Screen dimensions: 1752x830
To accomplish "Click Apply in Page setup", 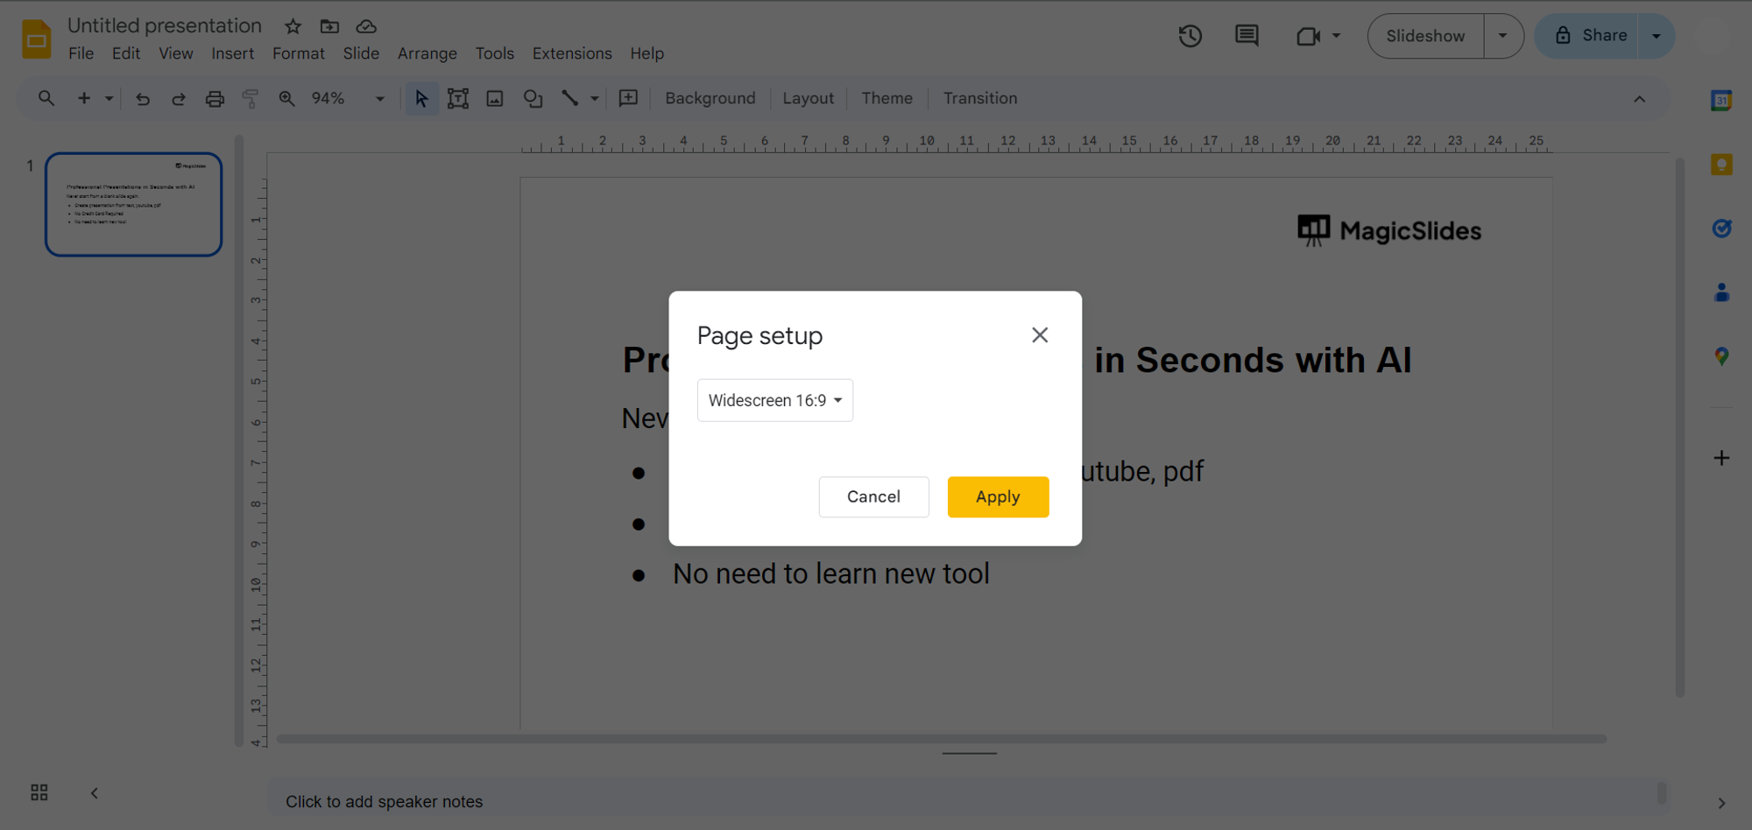I will pyautogui.click(x=998, y=496).
